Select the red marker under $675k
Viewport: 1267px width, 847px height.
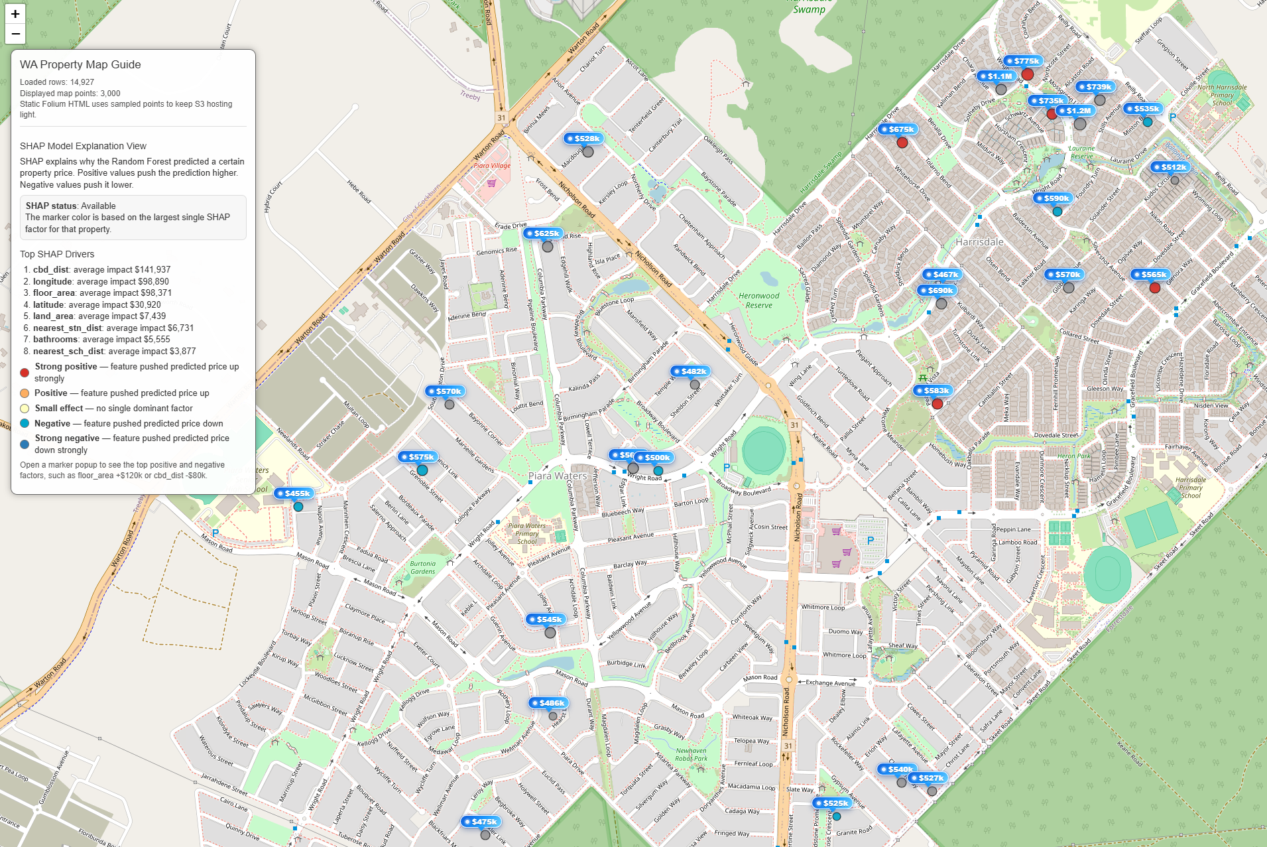902,143
